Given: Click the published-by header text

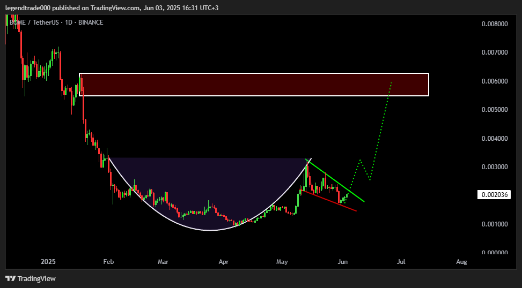Looking at the screenshot, I should click(x=112, y=7).
